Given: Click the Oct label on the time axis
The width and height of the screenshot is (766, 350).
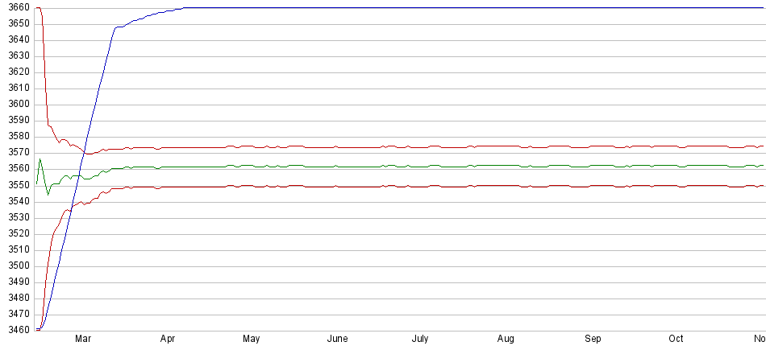Looking at the screenshot, I should (x=676, y=340).
